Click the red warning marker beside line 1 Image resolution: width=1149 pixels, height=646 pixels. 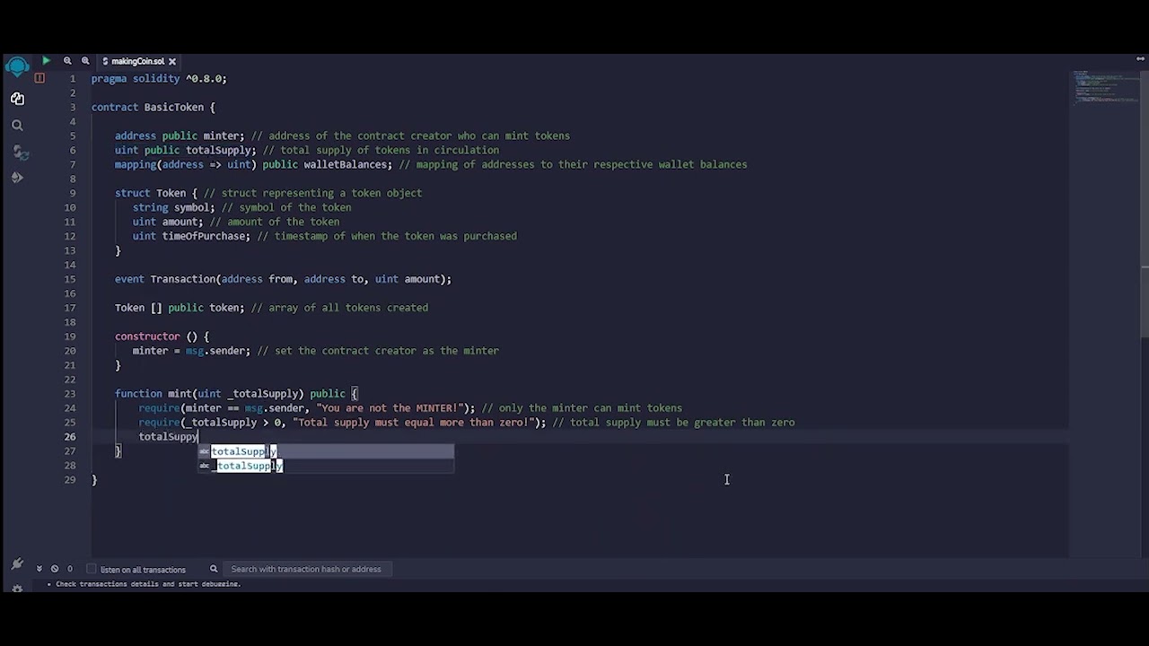[x=39, y=78]
